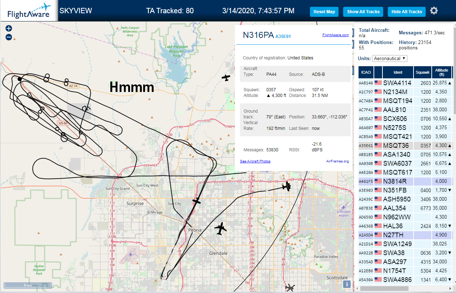
Task: Click Glendale map label
Action: (x=218, y=253)
